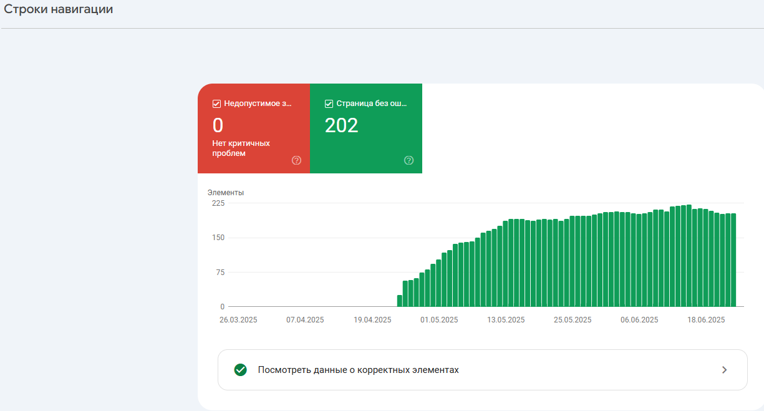Viewport: 764px width, 411px height.
Task: Click the help icon in the red card
Action: [x=296, y=160]
